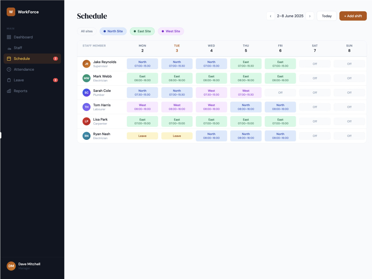
Task: Click the WorkForce brand name
Action: point(28,12)
